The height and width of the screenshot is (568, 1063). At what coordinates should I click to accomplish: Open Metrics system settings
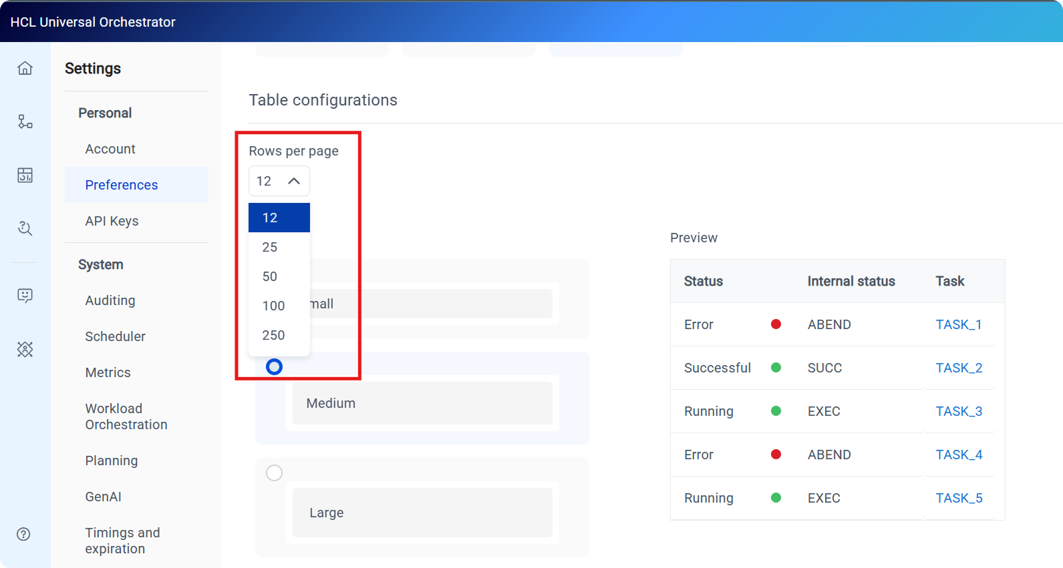(x=136, y=372)
